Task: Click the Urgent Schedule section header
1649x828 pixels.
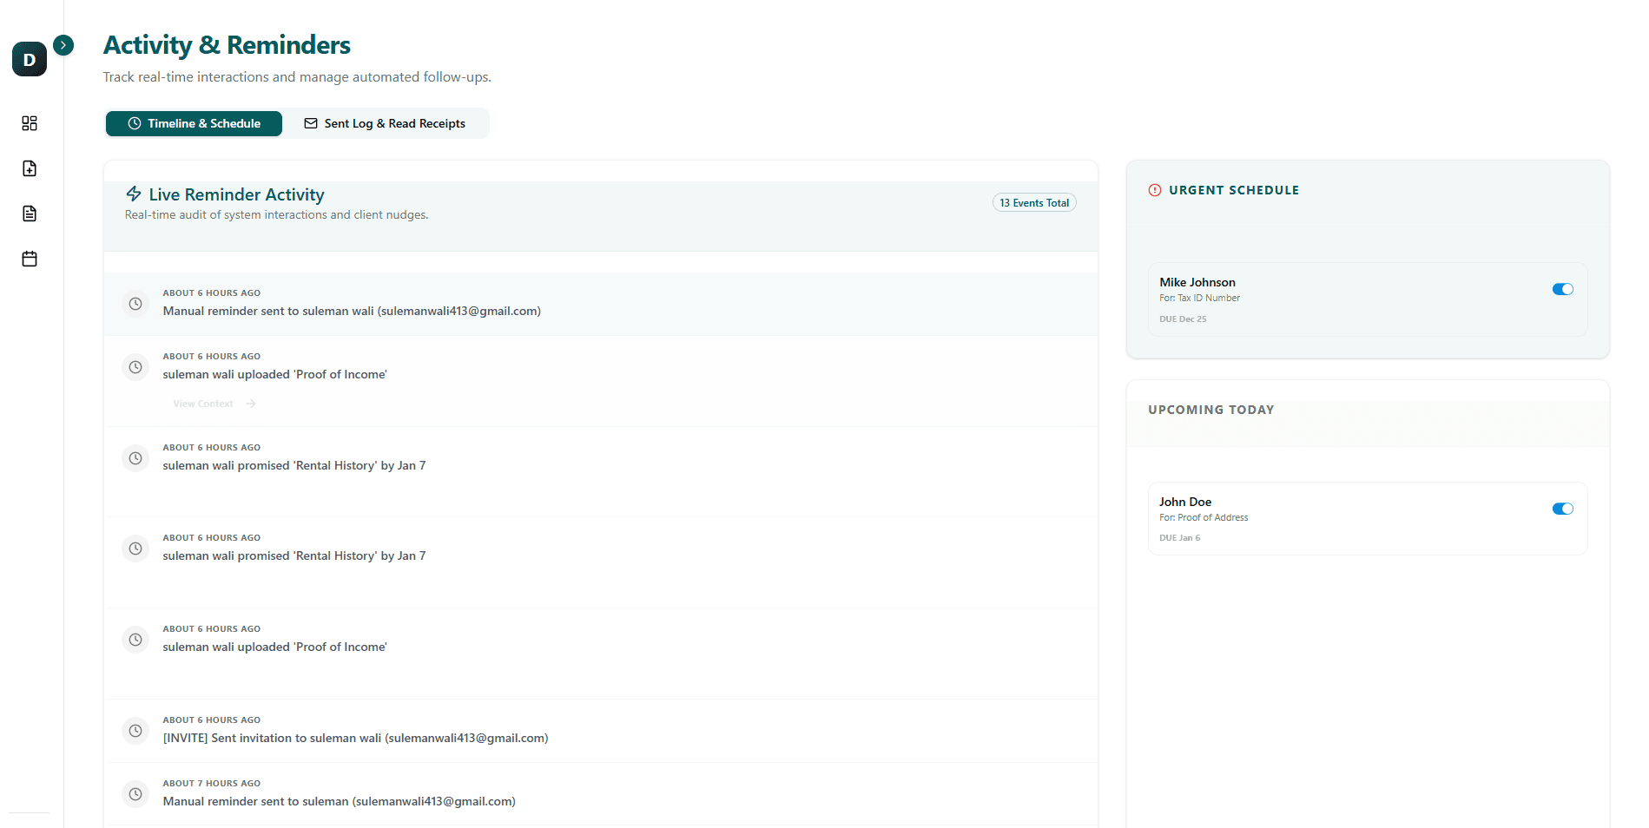Action: coord(1234,189)
